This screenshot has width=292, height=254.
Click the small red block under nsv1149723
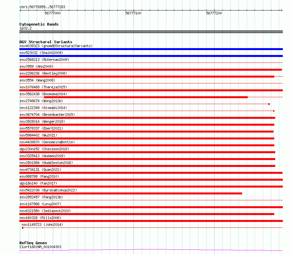point(23,228)
